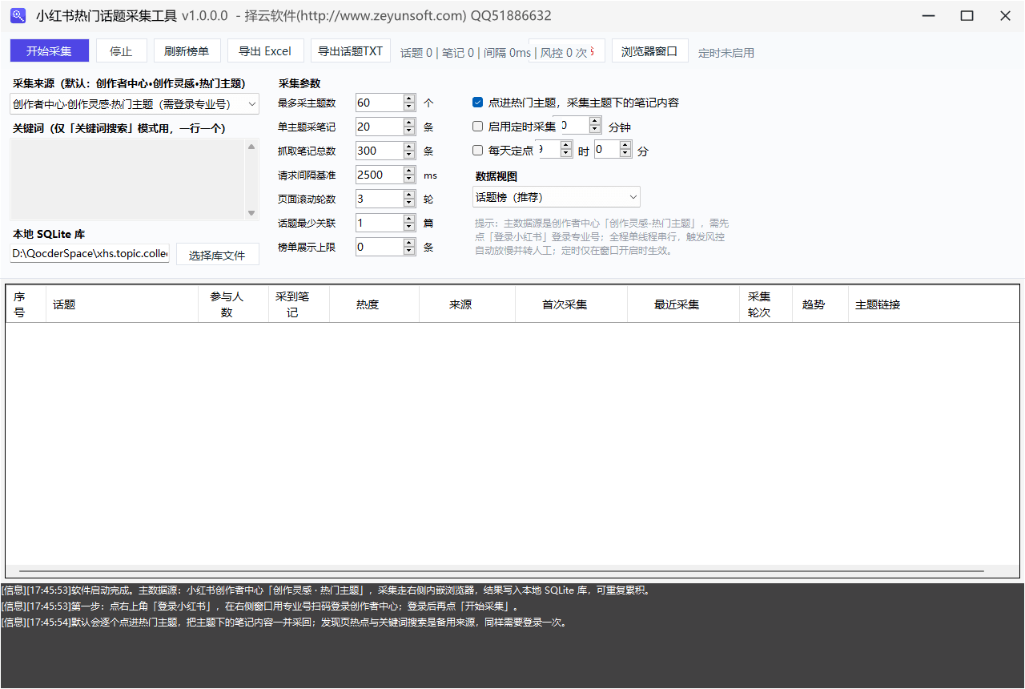Click the keyword box scroll-down arrow
Viewport: 1025px width, 689px height.
pos(251,212)
